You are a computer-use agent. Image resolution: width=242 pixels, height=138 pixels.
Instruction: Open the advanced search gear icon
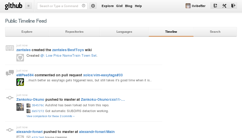click(93, 6)
